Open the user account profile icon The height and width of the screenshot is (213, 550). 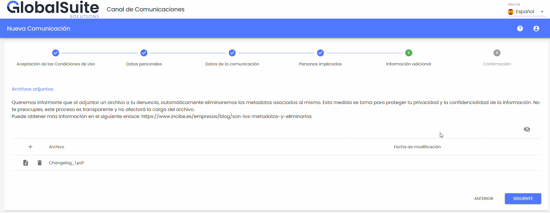click(x=536, y=28)
